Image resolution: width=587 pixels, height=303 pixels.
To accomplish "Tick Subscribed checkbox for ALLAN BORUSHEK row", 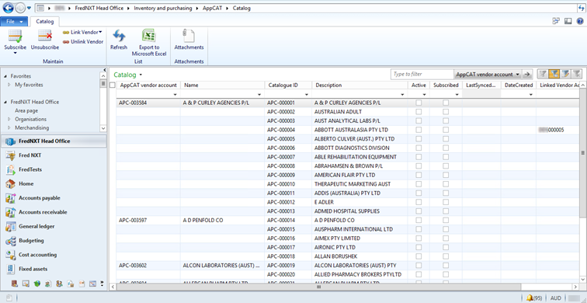I will click(446, 256).
